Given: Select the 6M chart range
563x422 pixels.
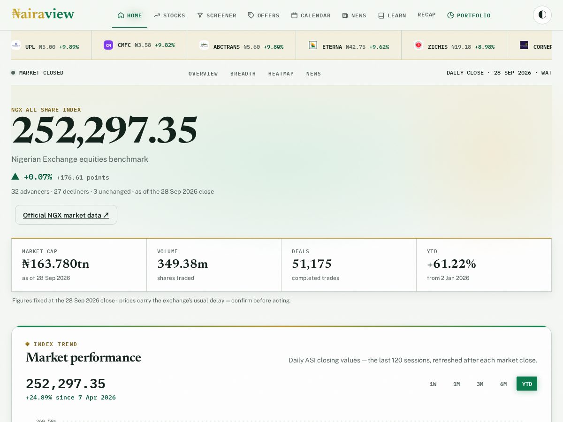Looking at the screenshot, I should pyautogui.click(x=503, y=384).
